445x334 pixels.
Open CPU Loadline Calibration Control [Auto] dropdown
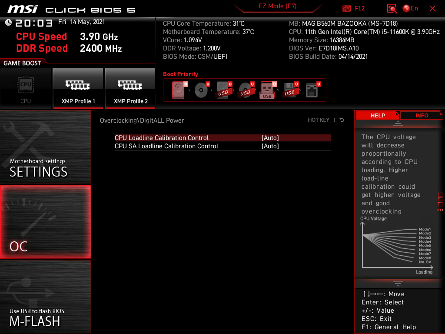pyautogui.click(x=270, y=138)
